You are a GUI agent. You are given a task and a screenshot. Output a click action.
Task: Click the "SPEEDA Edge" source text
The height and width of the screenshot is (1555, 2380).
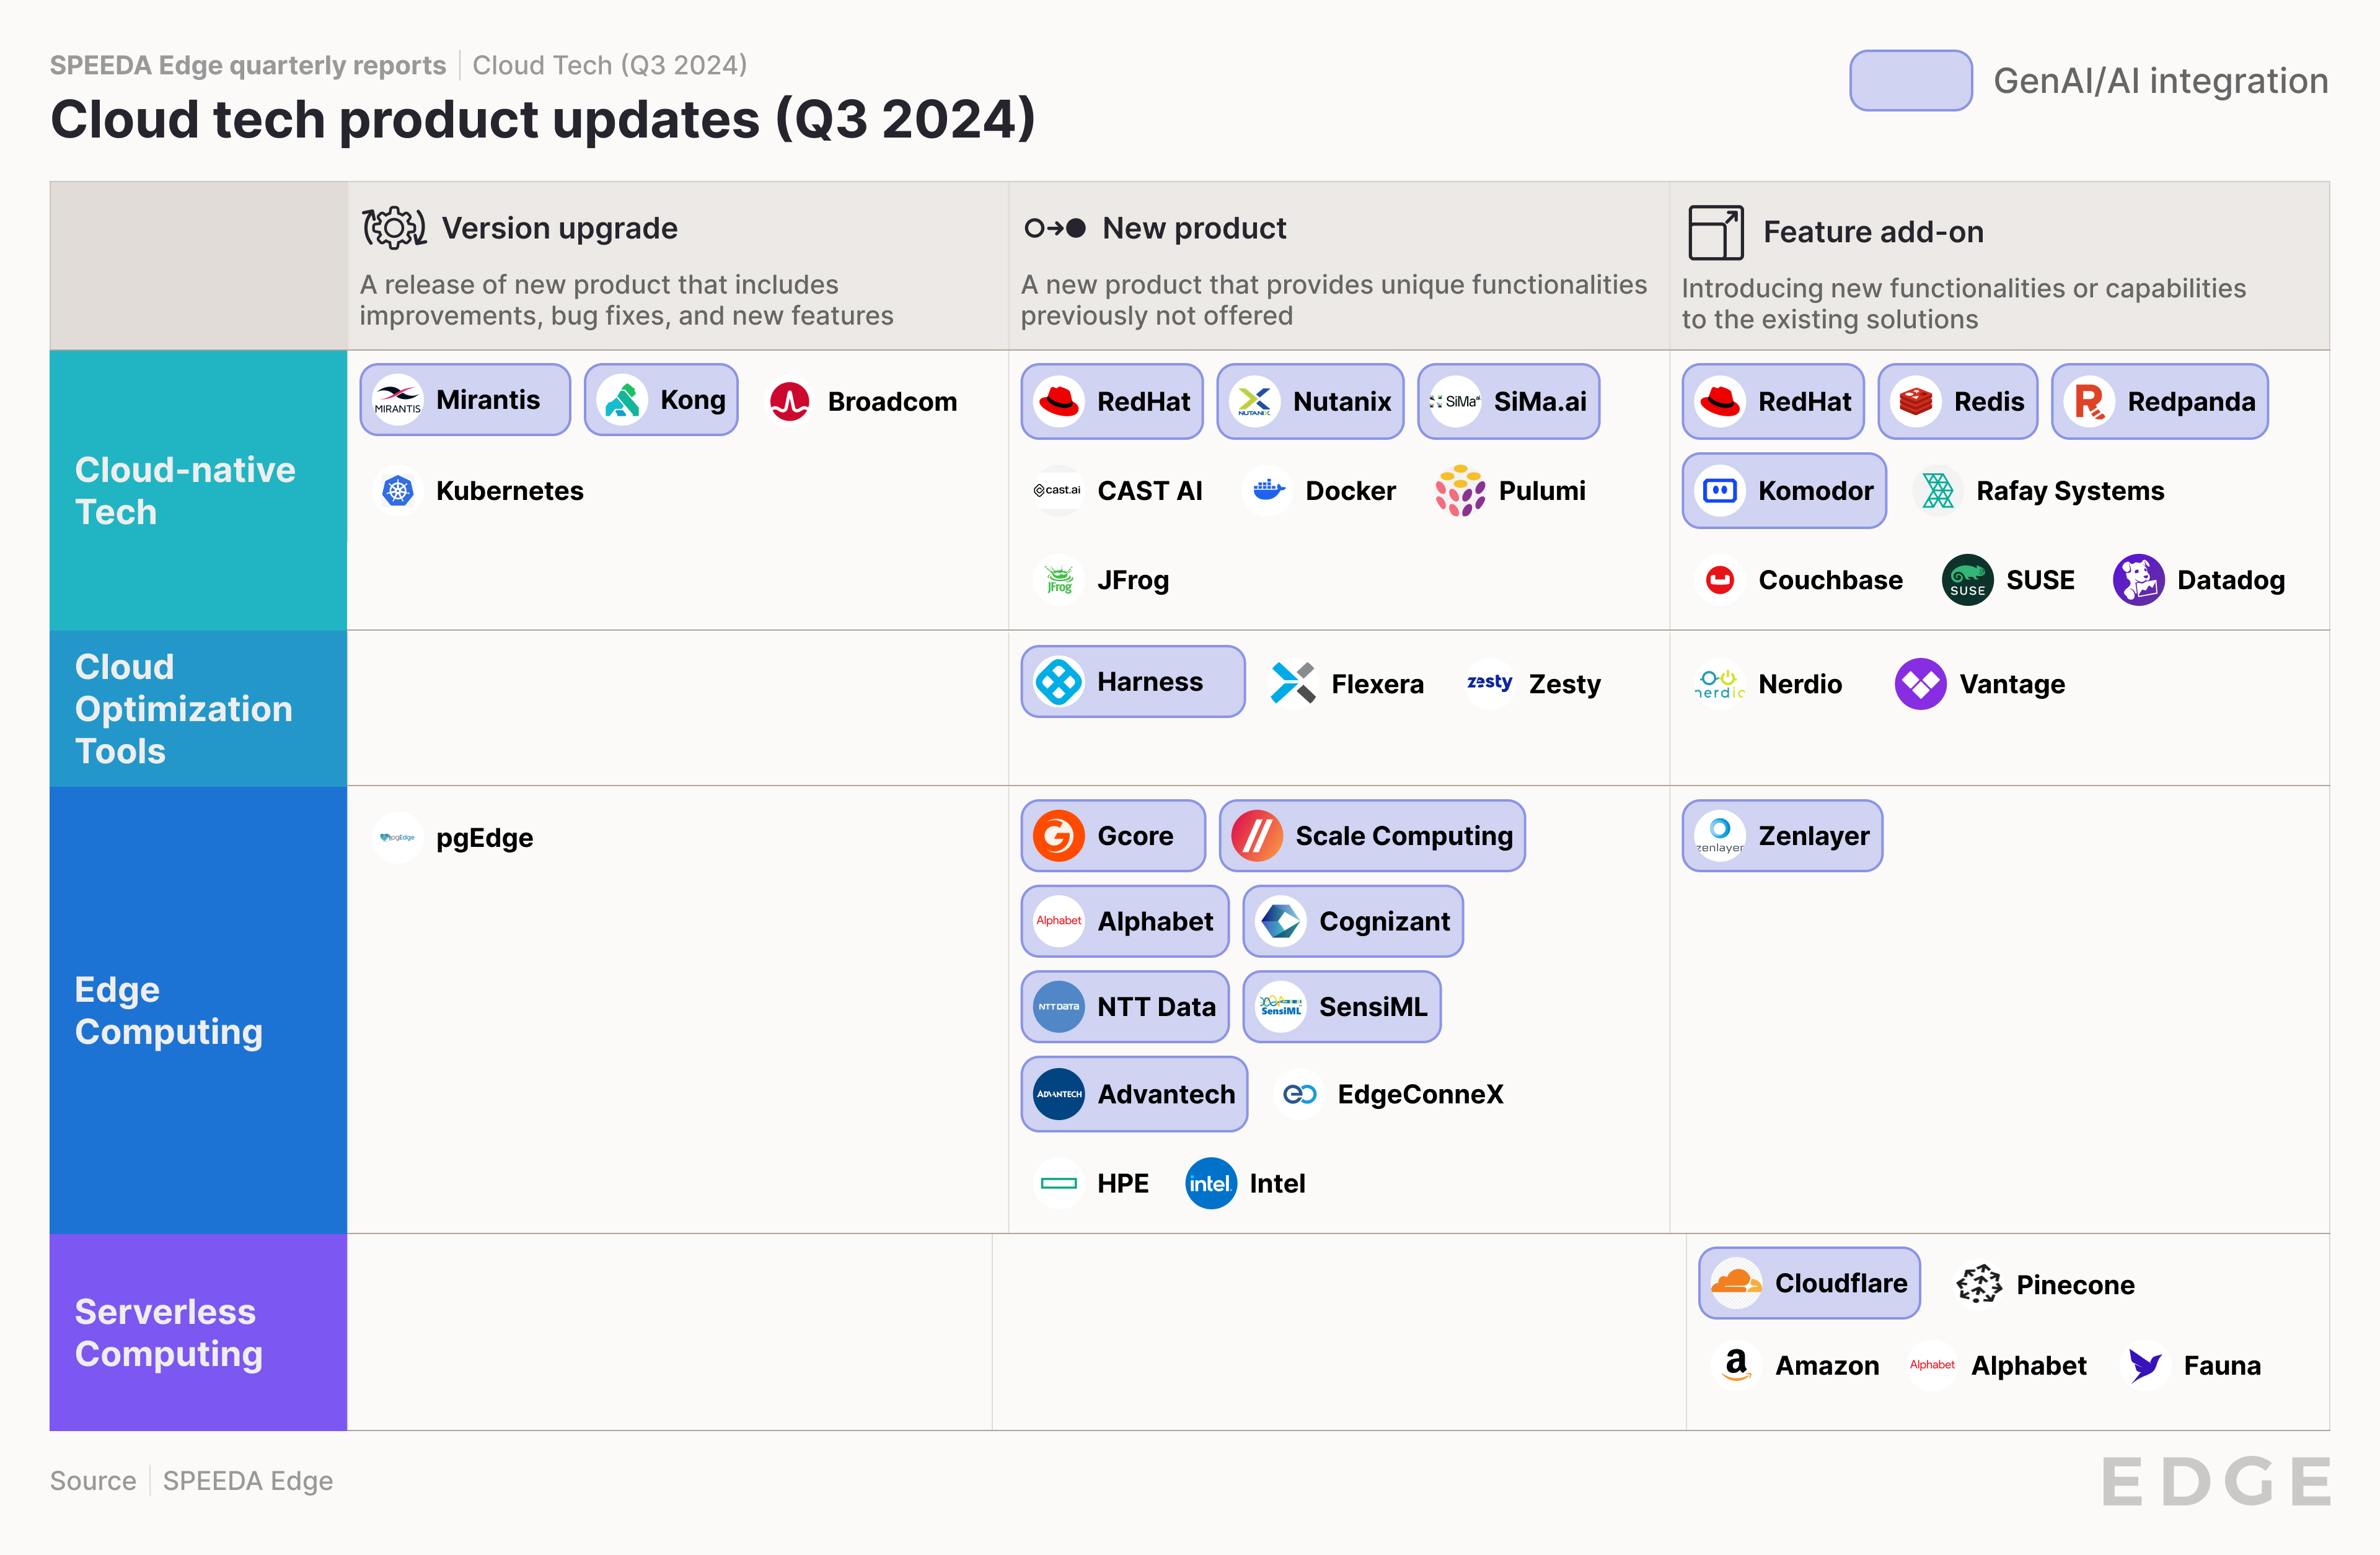coord(248,1480)
